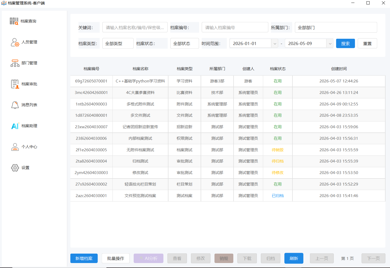Click the 下载 button
Image resolution: width=390 pixels, height=268 pixels.
point(247,258)
